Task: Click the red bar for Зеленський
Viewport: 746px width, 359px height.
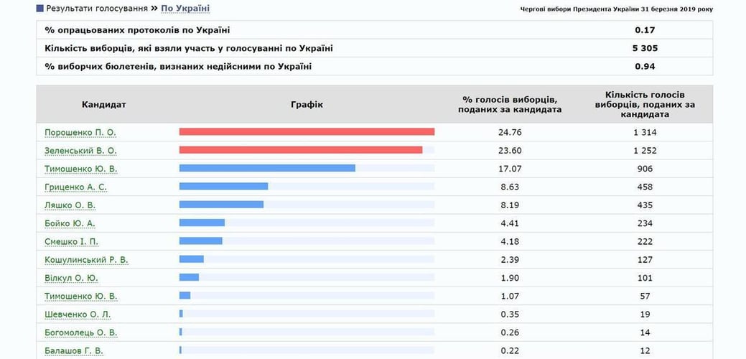Action: (301, 150)
